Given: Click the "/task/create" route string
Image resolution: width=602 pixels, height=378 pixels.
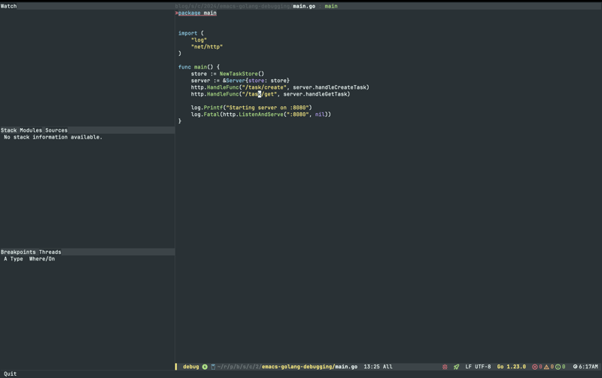Looking at the screenshot, I should [264, 87].
